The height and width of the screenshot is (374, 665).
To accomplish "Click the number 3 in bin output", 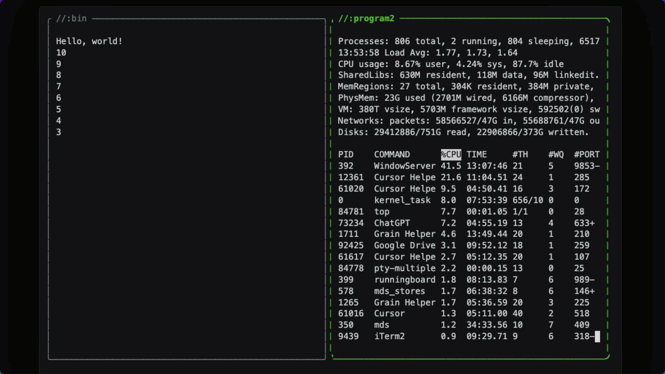I will point(59,132).
